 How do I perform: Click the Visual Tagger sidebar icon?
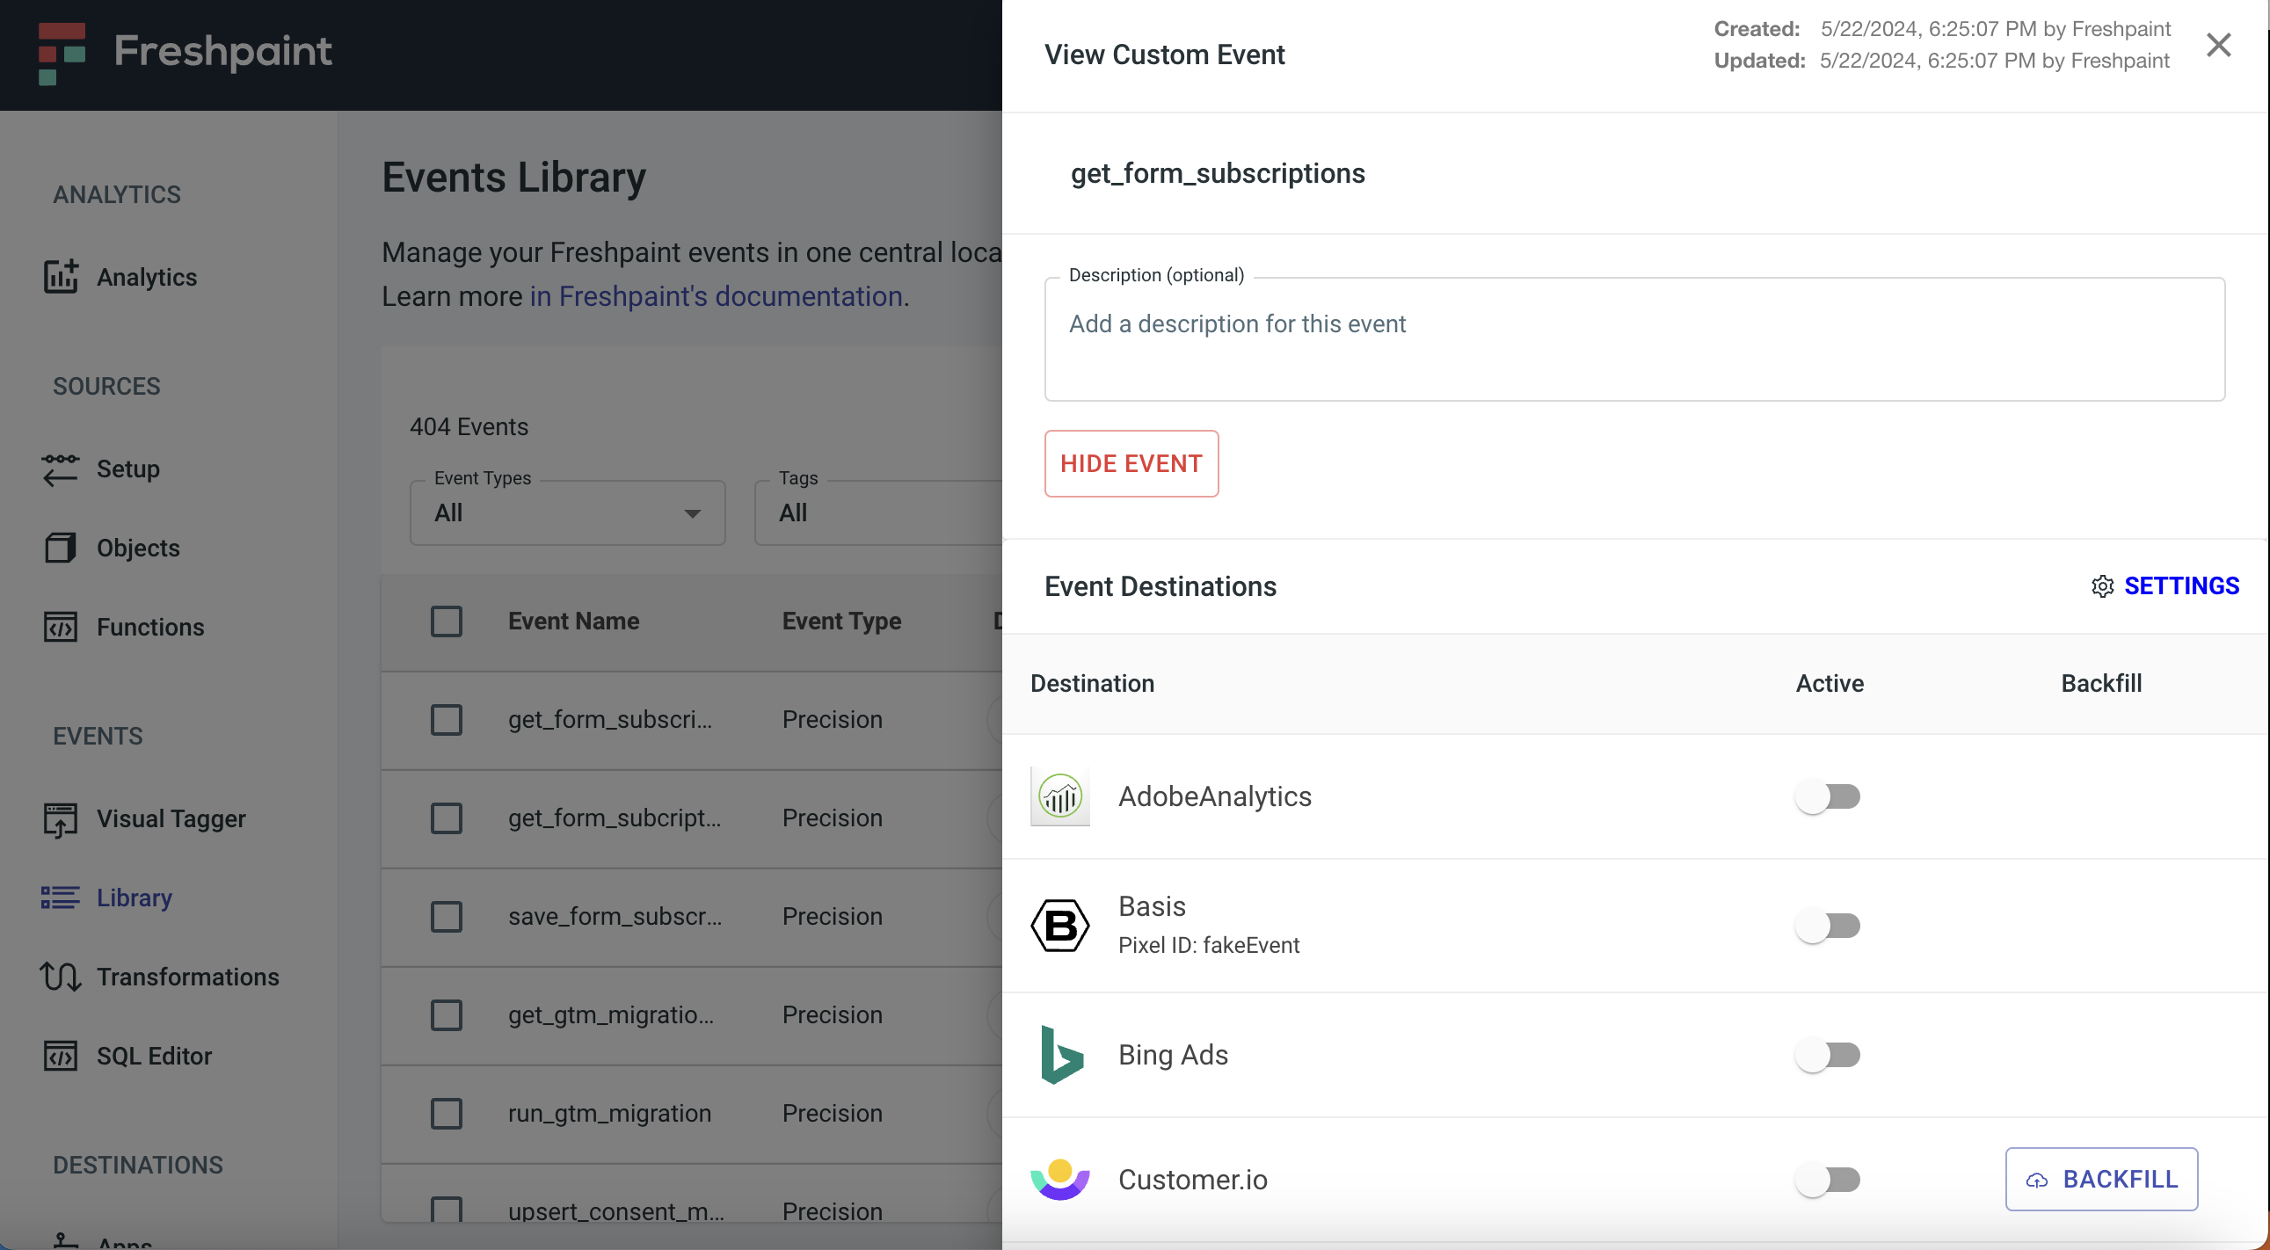[61, 819]
